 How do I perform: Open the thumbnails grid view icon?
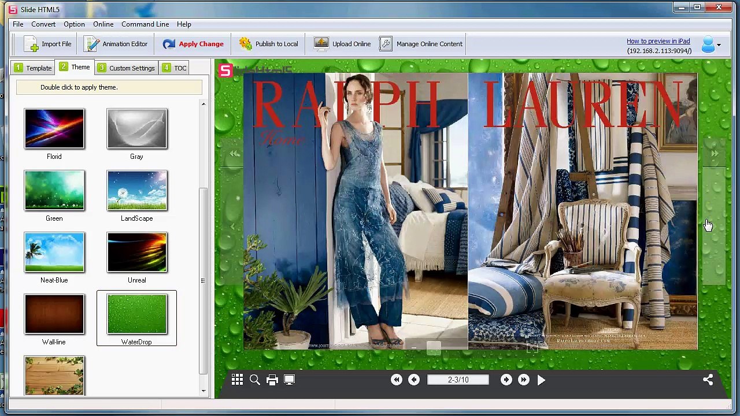237,380
